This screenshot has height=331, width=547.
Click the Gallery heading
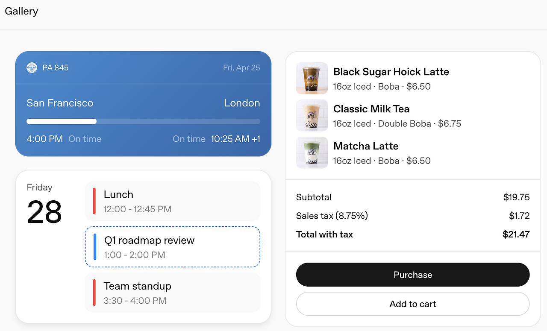(x=21, y=11)
